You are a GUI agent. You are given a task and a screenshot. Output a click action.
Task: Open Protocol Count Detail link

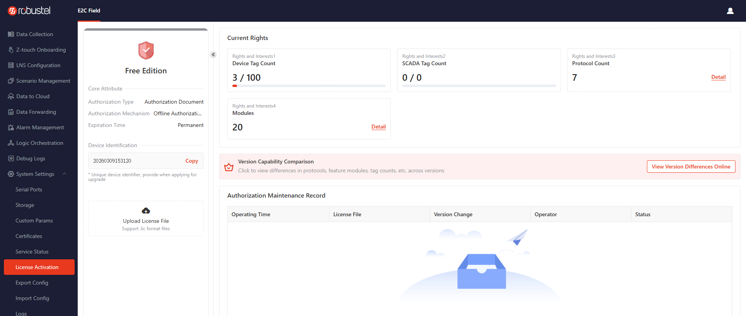click(x=718, y=77)
